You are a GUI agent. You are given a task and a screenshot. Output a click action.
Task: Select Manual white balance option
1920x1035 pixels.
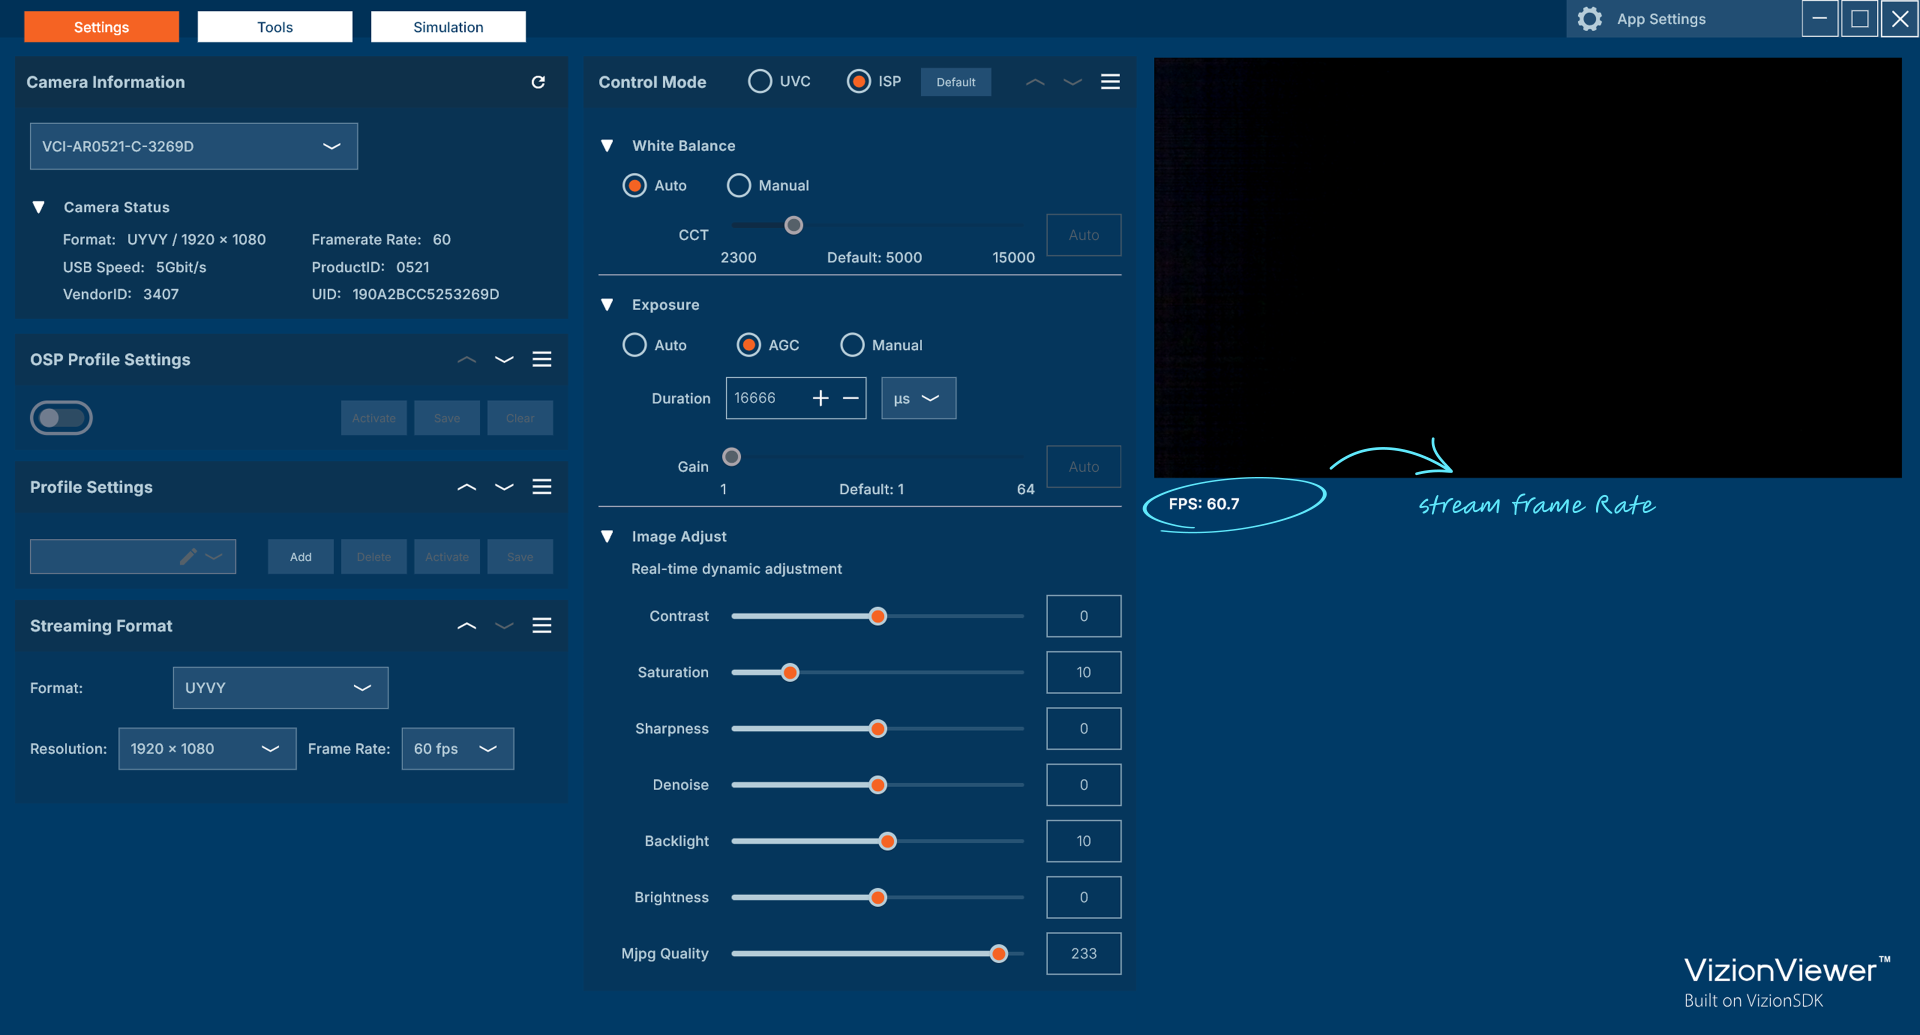click(738, 185)
